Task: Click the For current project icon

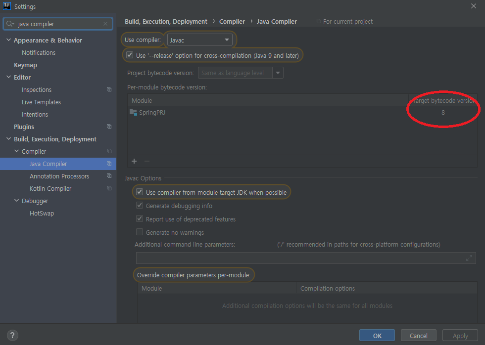Action: click(319, 21)
